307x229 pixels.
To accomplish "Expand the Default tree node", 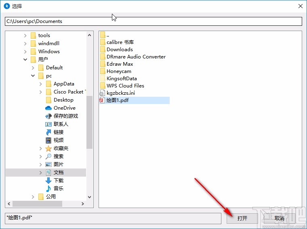I will [33, 68].
